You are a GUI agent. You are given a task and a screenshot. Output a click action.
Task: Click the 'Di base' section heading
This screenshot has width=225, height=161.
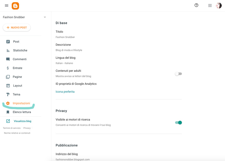[x=61, y=23]
